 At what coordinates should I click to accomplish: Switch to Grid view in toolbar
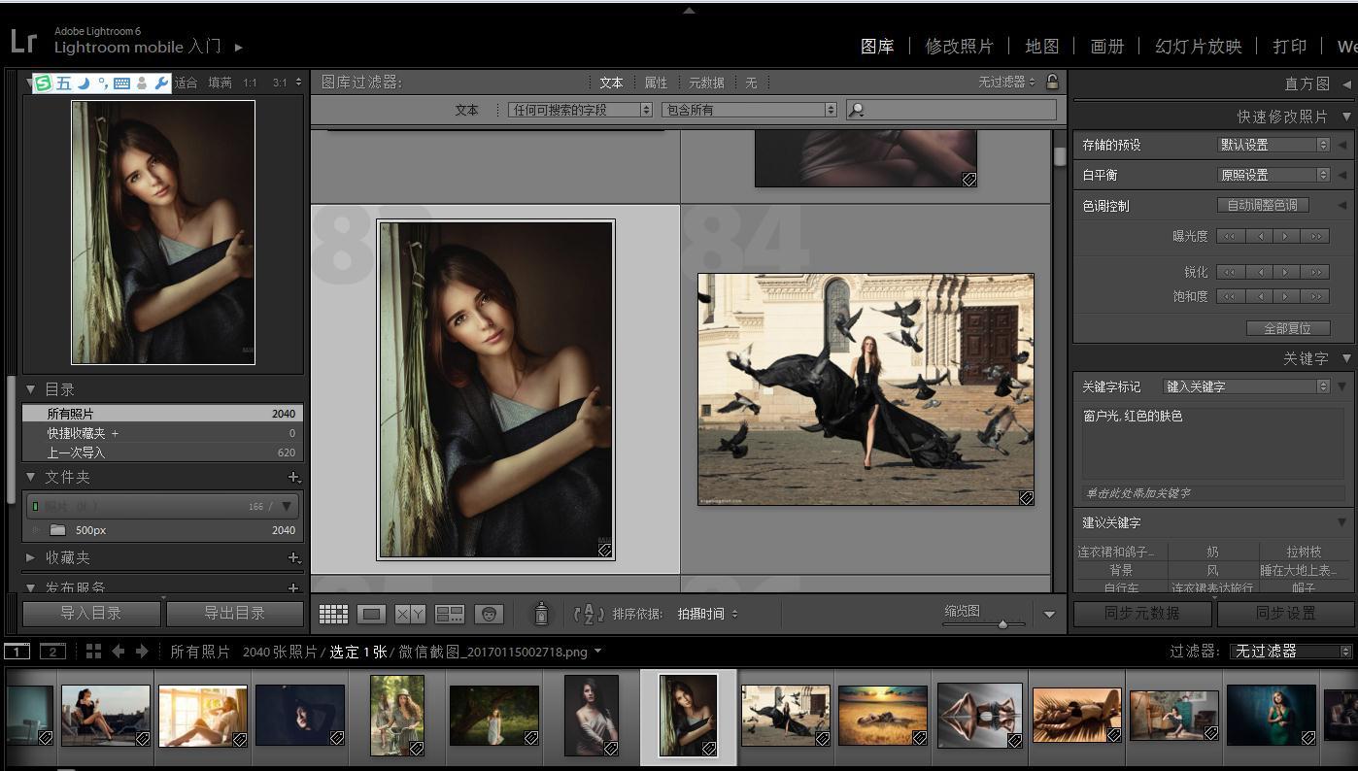coord(333,614)
